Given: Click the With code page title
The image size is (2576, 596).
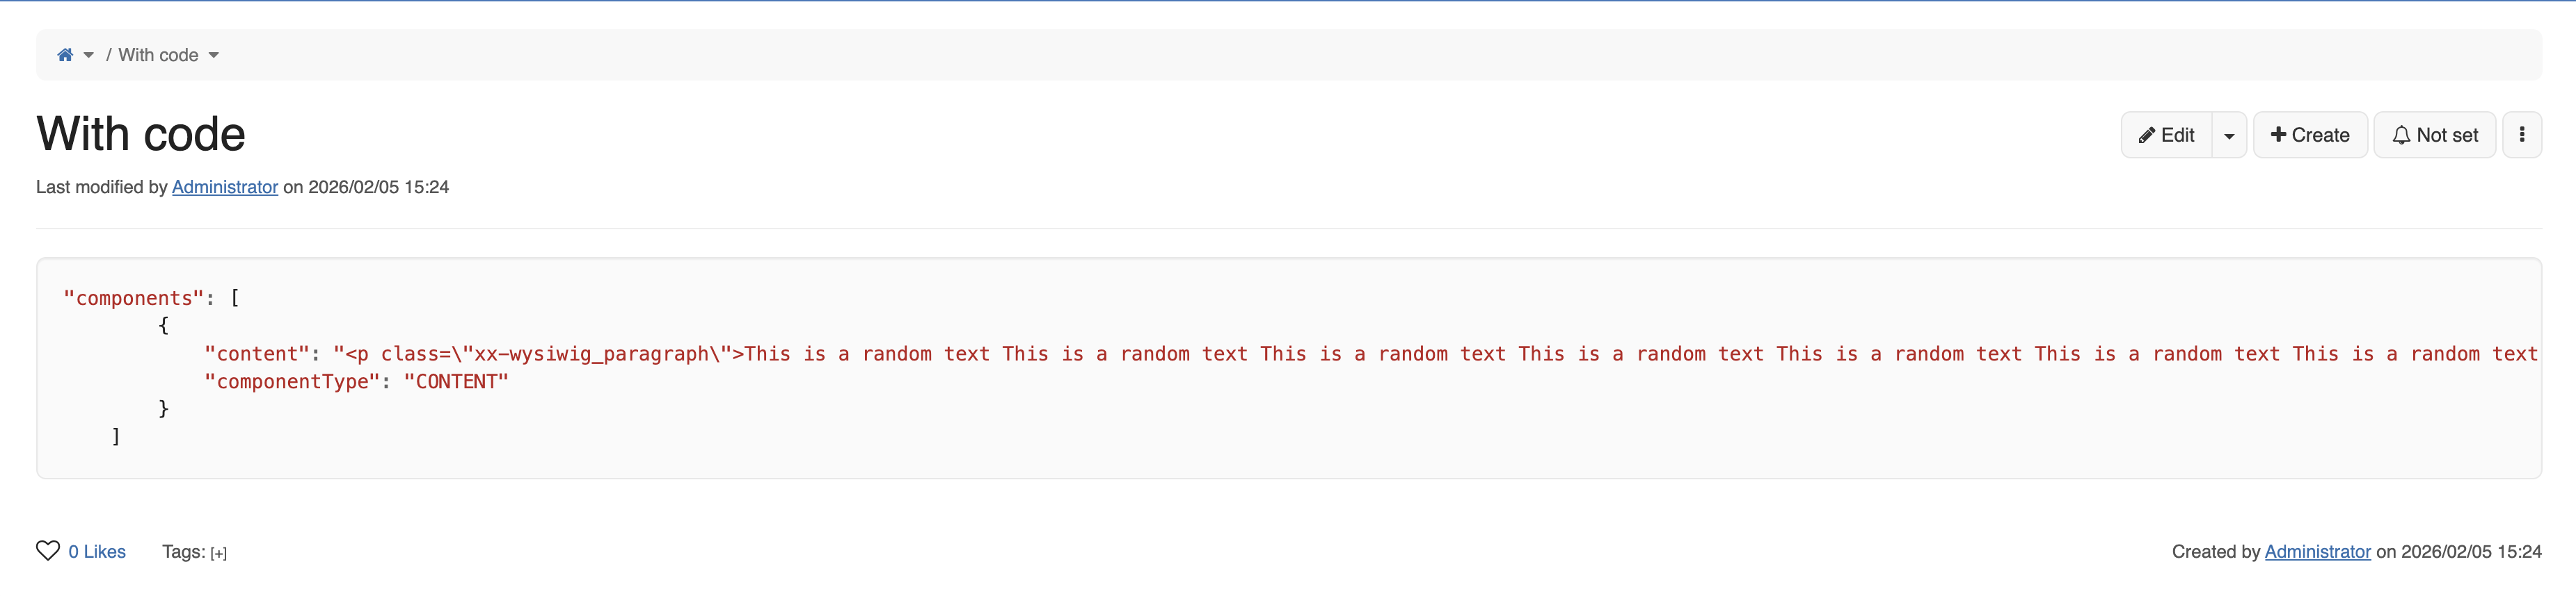Looking at the screenshot, I should [141, 134].
